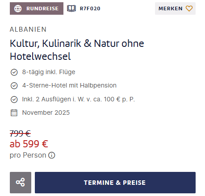This screenshot has width=205, height=196.
Task: Click the share icon button
Action: [x=21, y=183]
